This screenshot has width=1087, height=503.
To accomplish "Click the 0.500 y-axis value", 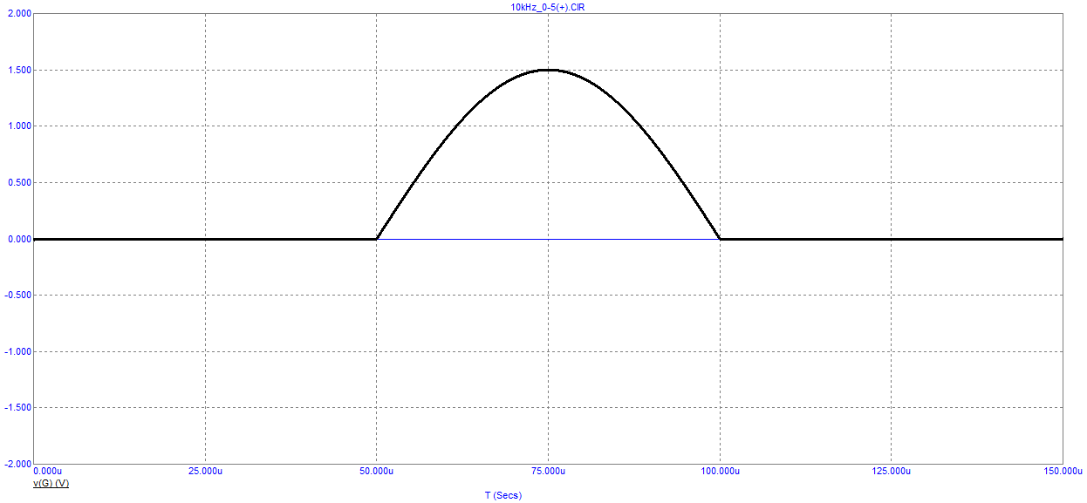I will click(x=18, y=183).
